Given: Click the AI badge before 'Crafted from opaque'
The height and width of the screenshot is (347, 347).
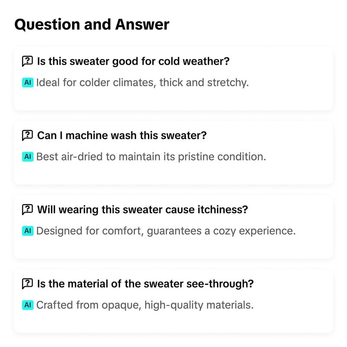Looking at the screenshot, I should (x=28, y=305).
